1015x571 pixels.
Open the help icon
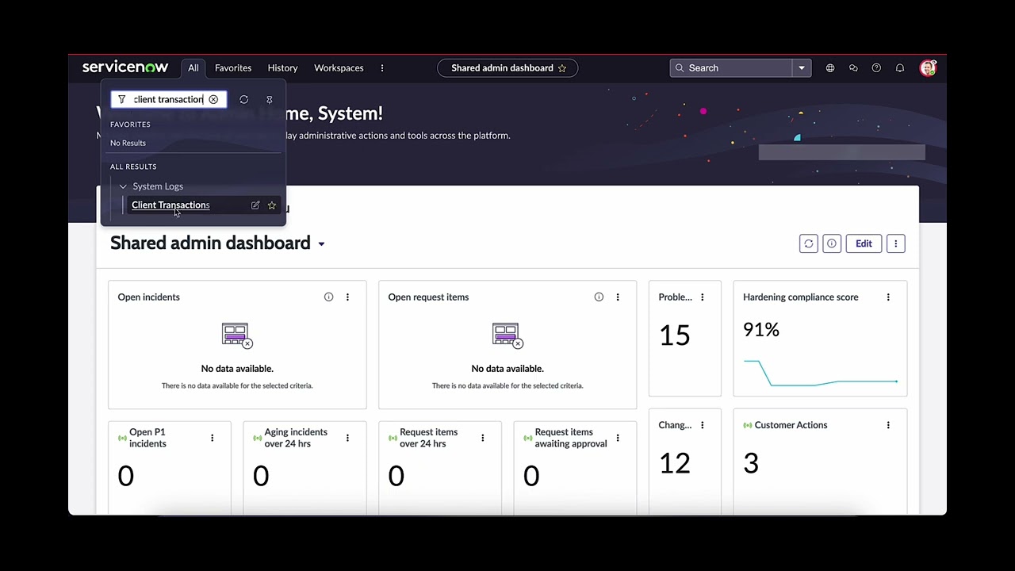pyautogui.click(x=876, y=68)
